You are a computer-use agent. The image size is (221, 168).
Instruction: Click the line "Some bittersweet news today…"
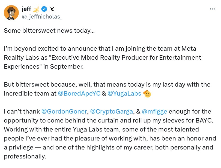point(49,30)
